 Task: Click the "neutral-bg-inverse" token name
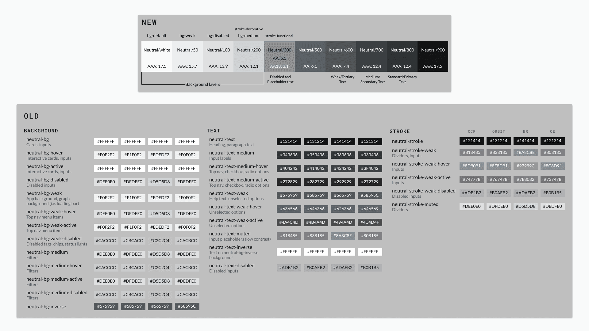tap(46, 307)
